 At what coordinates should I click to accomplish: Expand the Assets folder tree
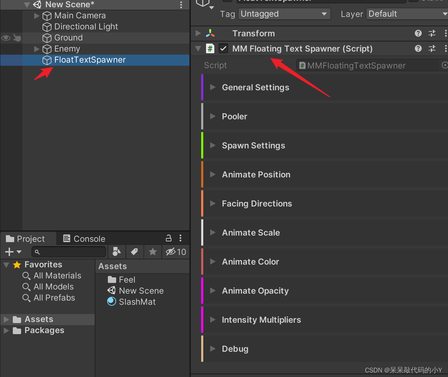tap(6, 319)
